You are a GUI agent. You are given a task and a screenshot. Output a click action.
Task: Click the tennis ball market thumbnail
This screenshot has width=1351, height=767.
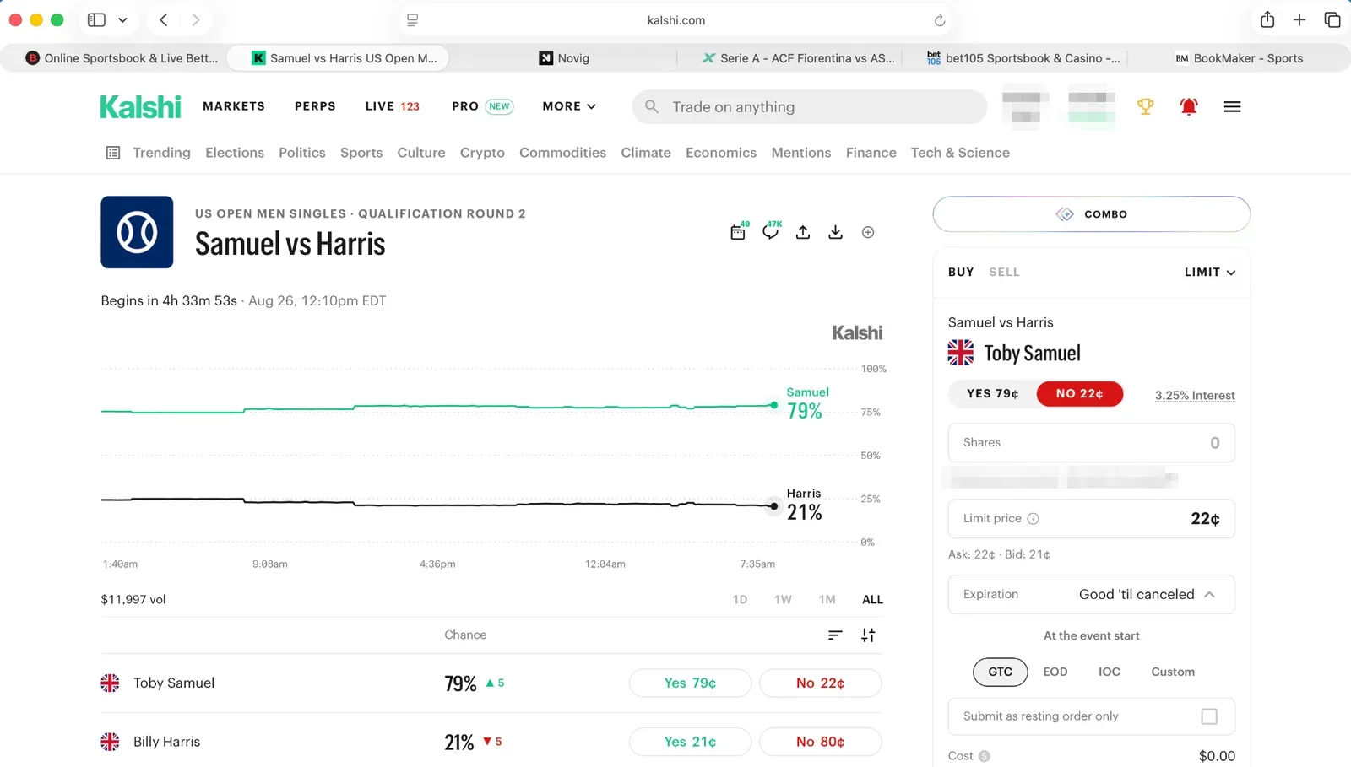[137, 232]
